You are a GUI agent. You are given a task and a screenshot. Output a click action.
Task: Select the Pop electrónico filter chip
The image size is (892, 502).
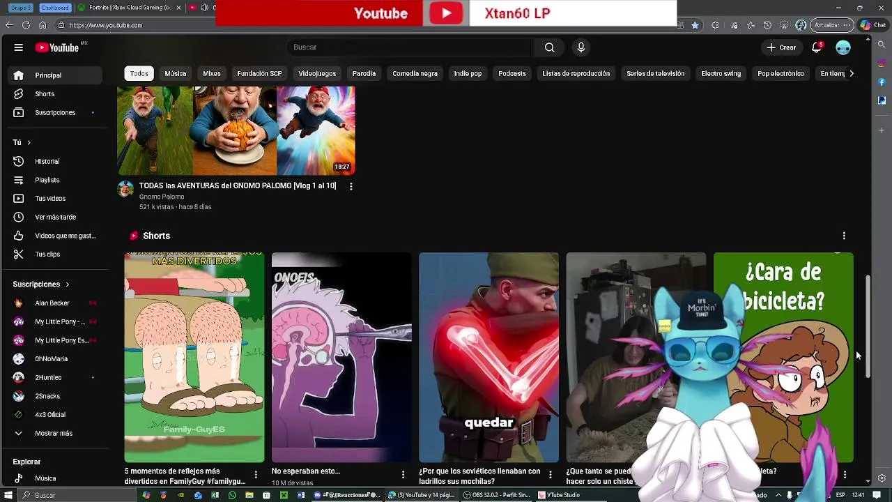780,73
